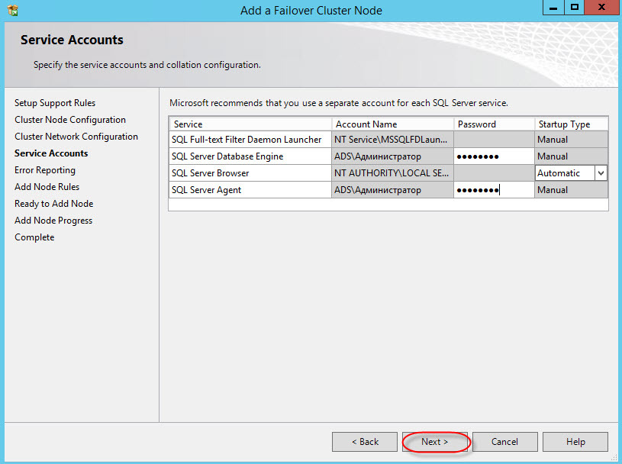Go to Cluster Node Configuration step
Image resolution: width=622 pixels, height=464 pixels.
(70, 120)
